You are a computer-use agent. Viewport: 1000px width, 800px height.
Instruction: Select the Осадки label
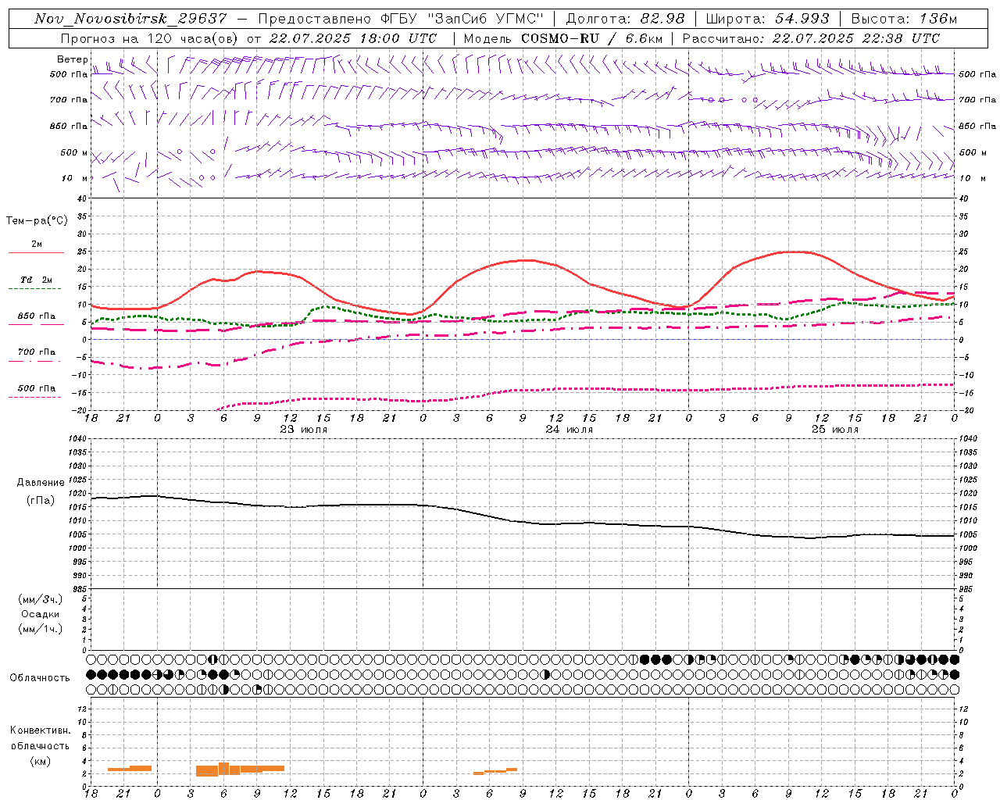point(41,614)
